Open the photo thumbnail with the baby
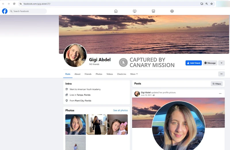 118,124
